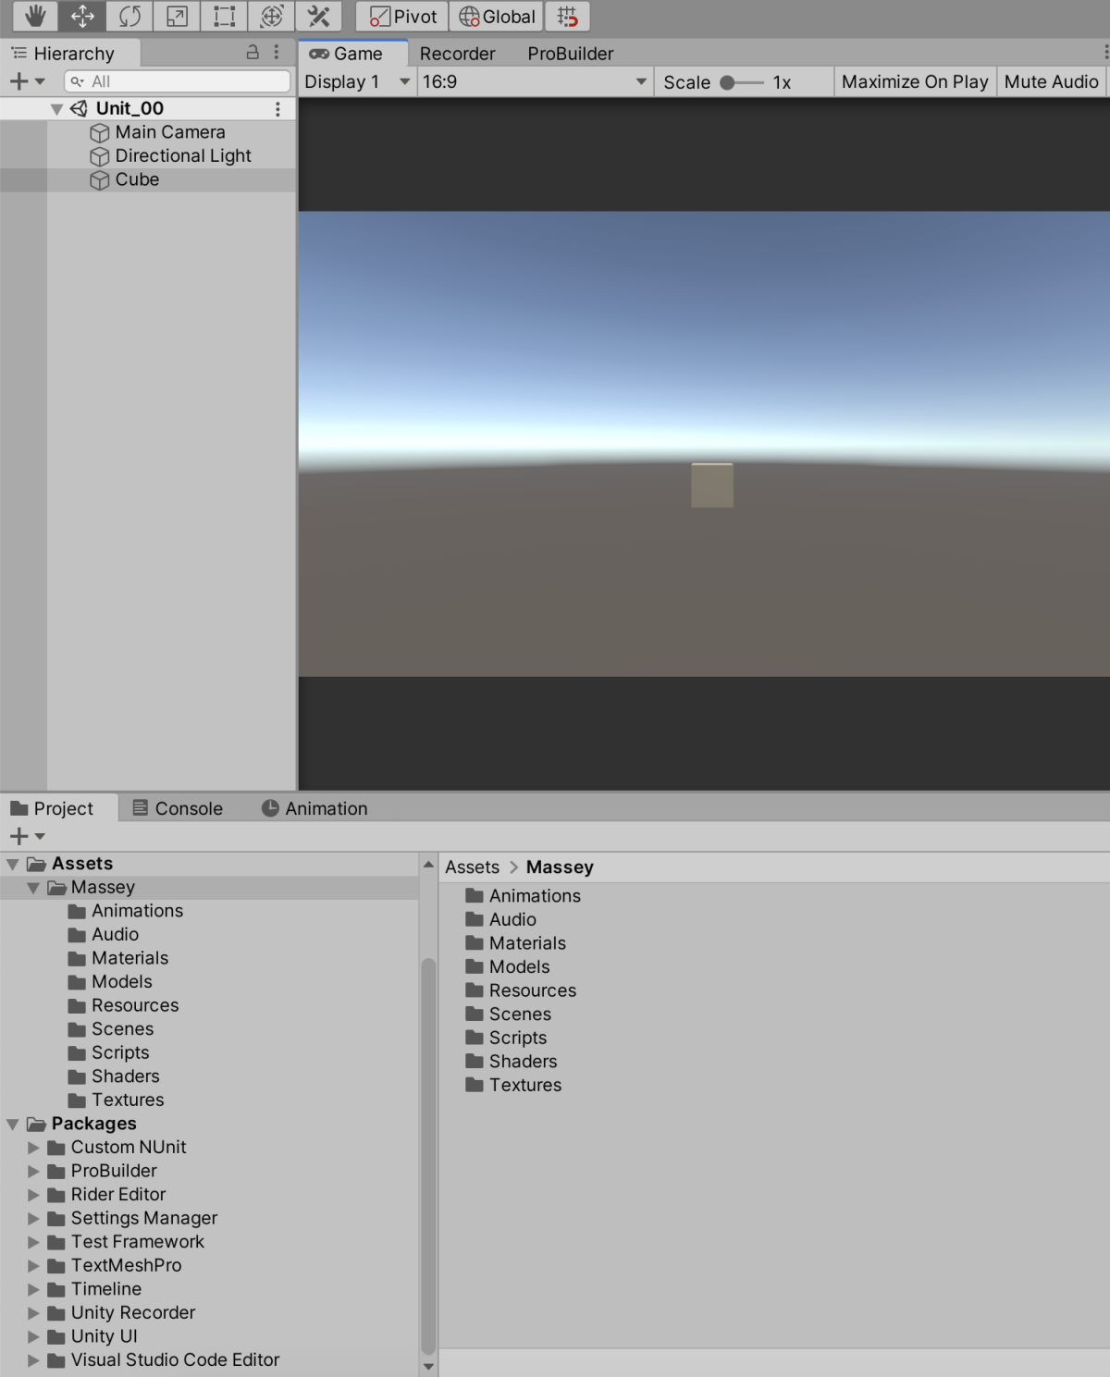1110x1377 pixels.
Task: Select the Move tool
Action: tap(82, 17)
